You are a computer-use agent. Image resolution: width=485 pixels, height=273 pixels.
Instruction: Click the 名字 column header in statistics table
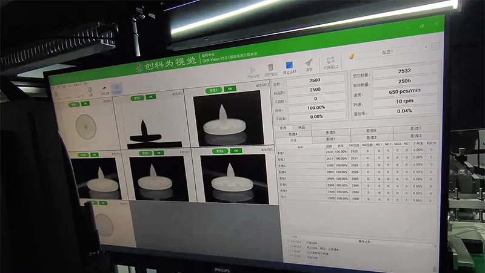301,146
